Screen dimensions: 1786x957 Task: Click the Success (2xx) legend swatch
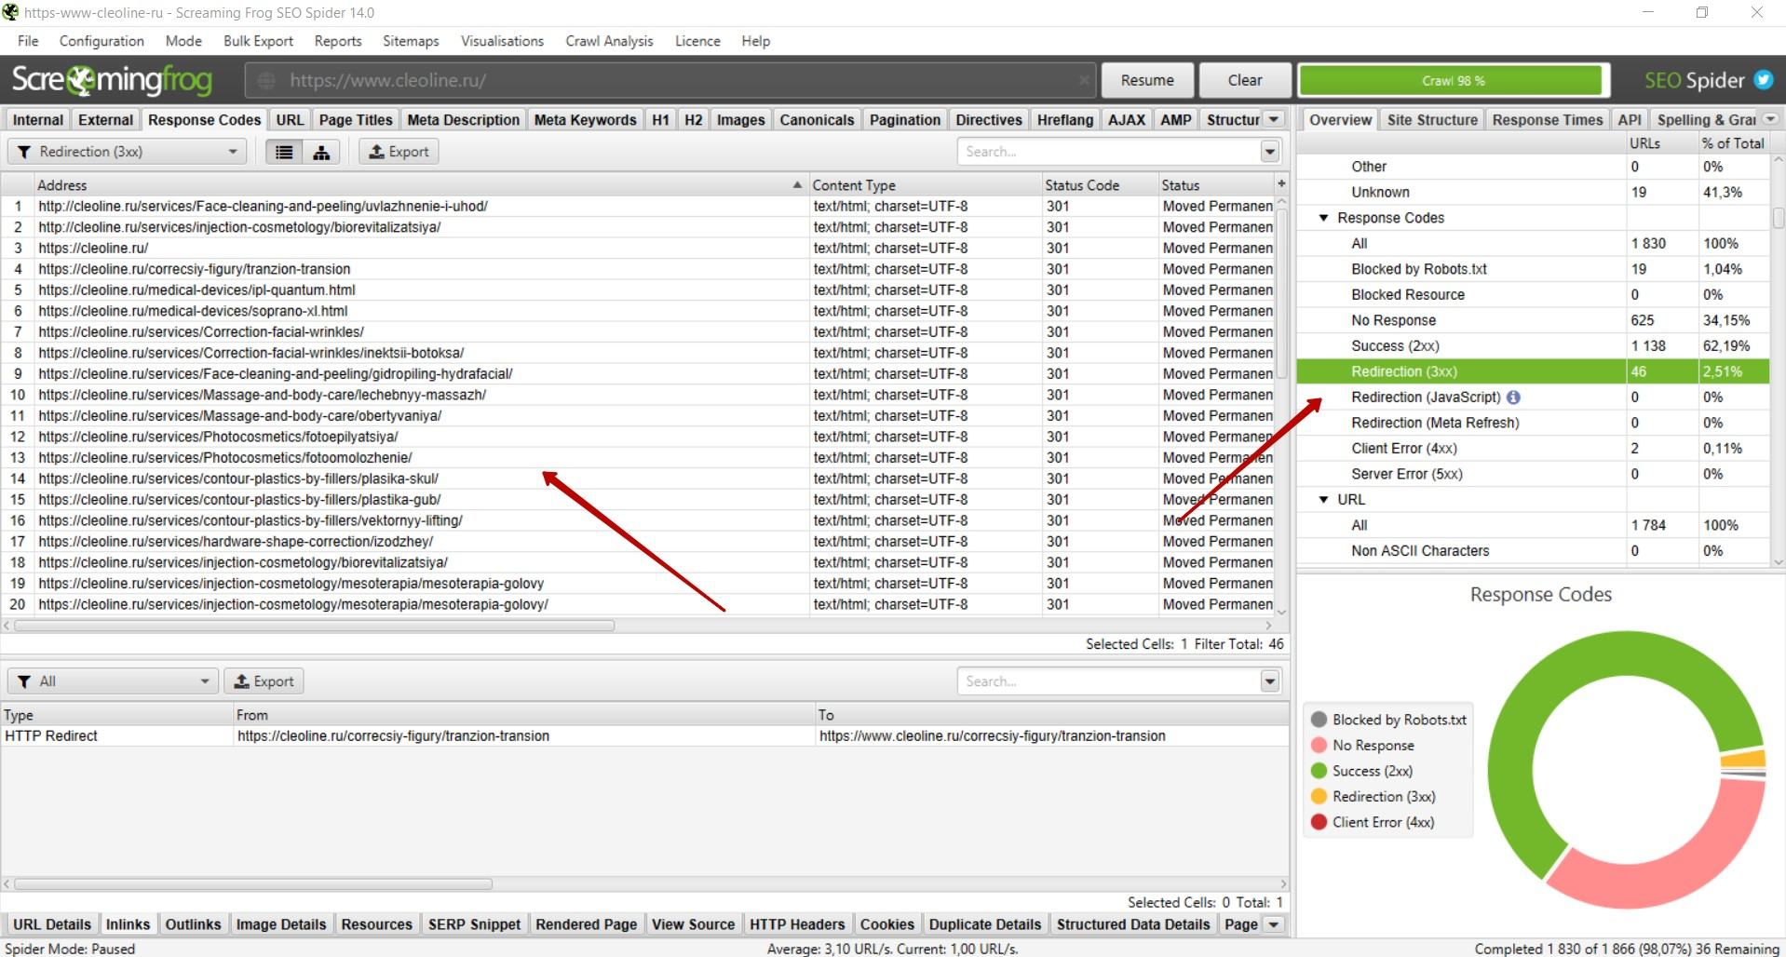pos(1319,771)
